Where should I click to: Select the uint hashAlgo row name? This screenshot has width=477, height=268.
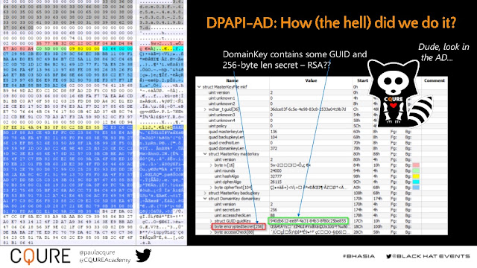click(227, 176)
